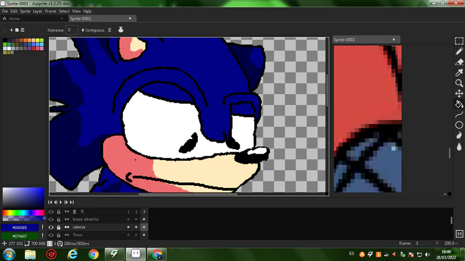465x261 pixels.
Task: Click the preview window toggle icon
Action: point(459,234)
